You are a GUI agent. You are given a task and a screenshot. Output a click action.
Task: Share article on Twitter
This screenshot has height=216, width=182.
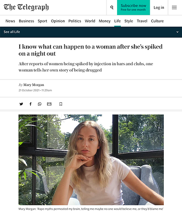click(21, 104)
